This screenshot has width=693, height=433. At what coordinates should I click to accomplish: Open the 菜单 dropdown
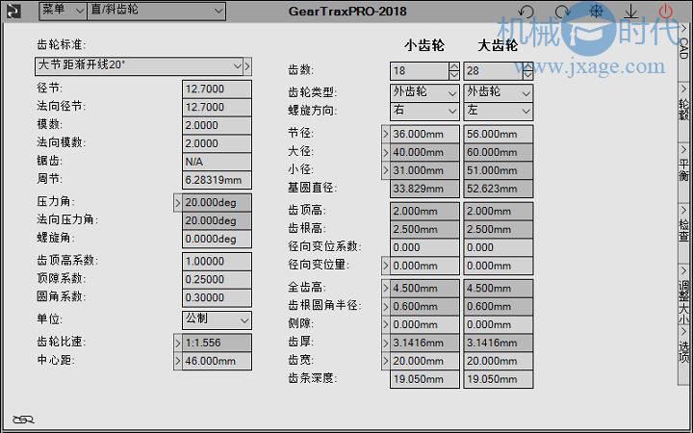(x=63, y=11)
